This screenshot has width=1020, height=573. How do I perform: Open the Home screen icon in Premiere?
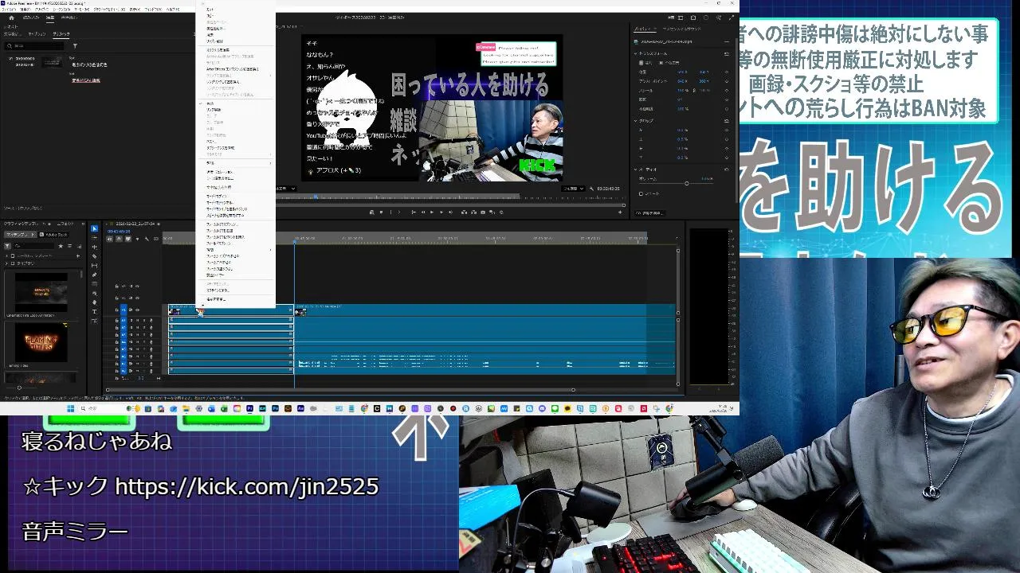pos(11,18)
